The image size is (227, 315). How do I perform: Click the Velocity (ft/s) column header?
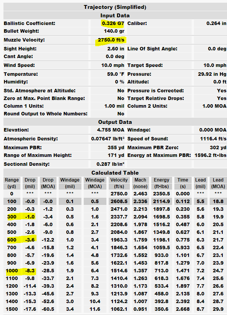(119, 183)
